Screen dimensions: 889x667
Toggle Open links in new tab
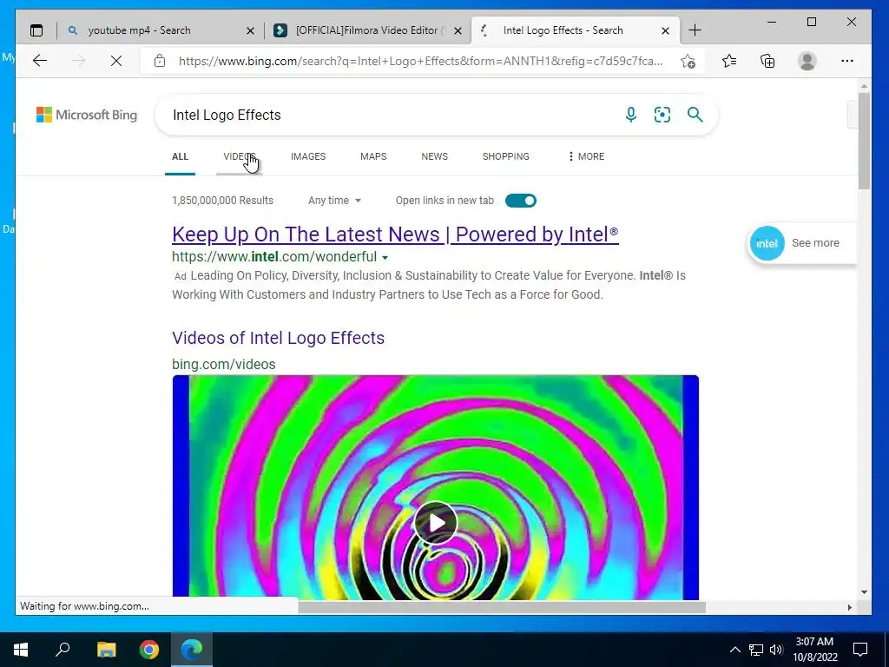coord(521,201)
